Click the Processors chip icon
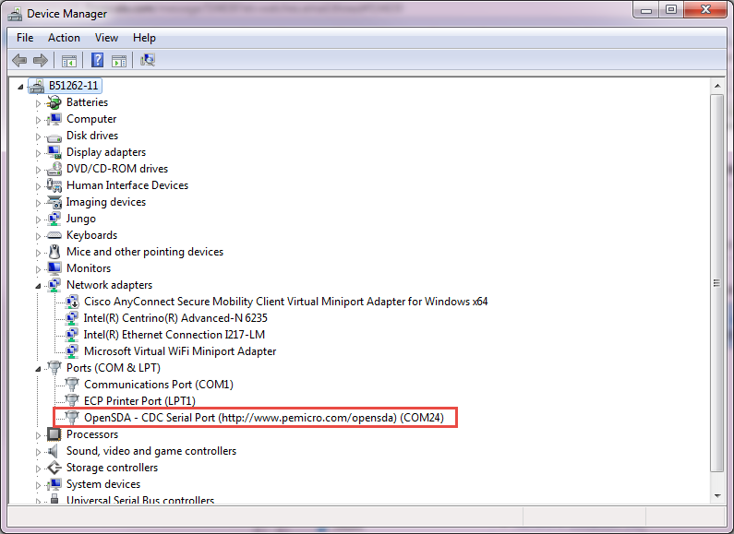734x534 pixels. [x=54, y=434]
